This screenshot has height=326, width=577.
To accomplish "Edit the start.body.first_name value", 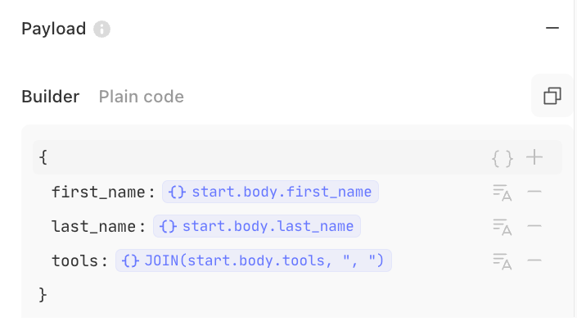I will (270, 192).
